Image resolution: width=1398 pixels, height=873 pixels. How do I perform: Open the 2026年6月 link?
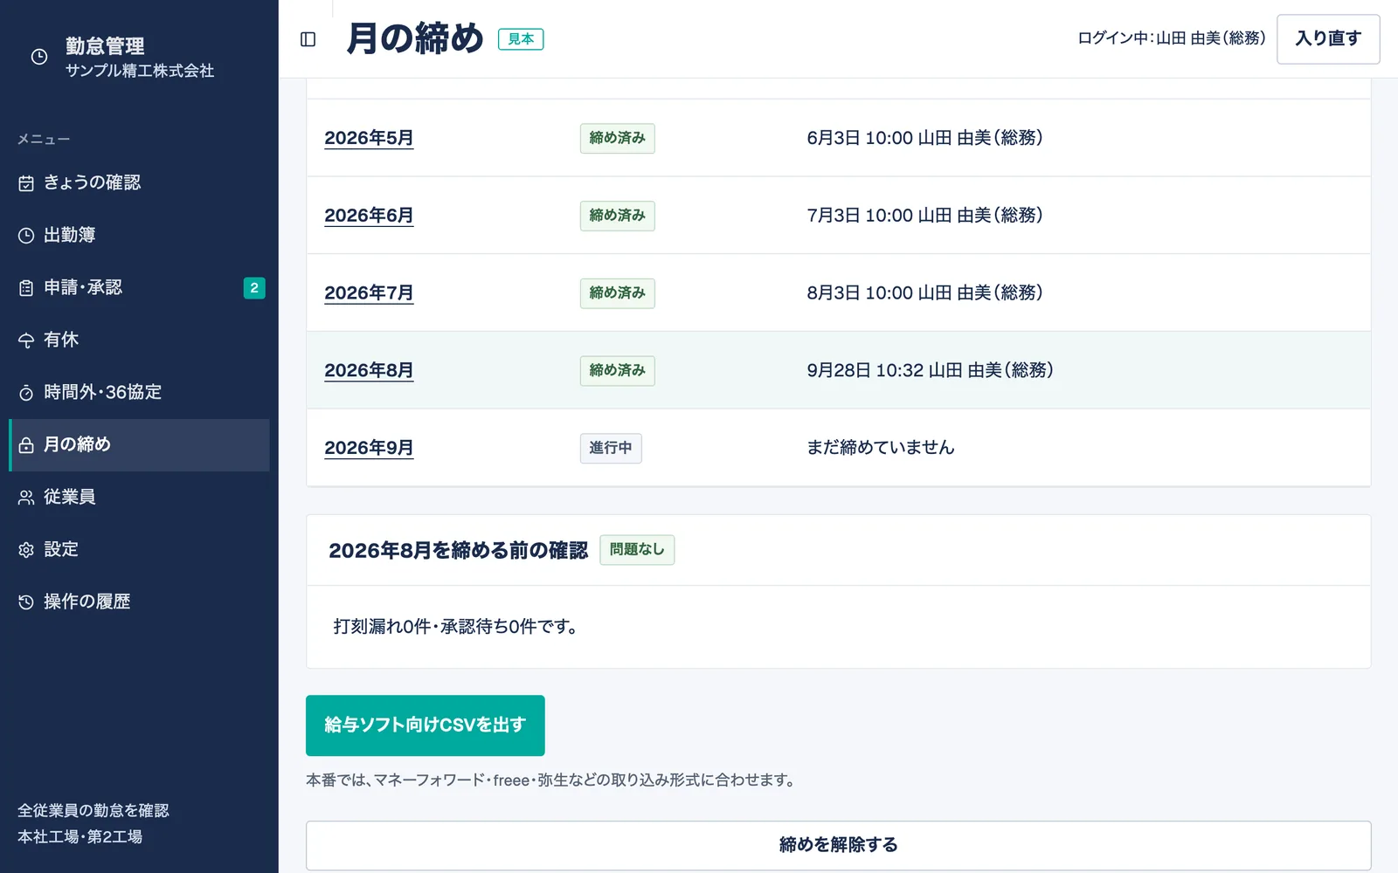(x=369, y=216)
